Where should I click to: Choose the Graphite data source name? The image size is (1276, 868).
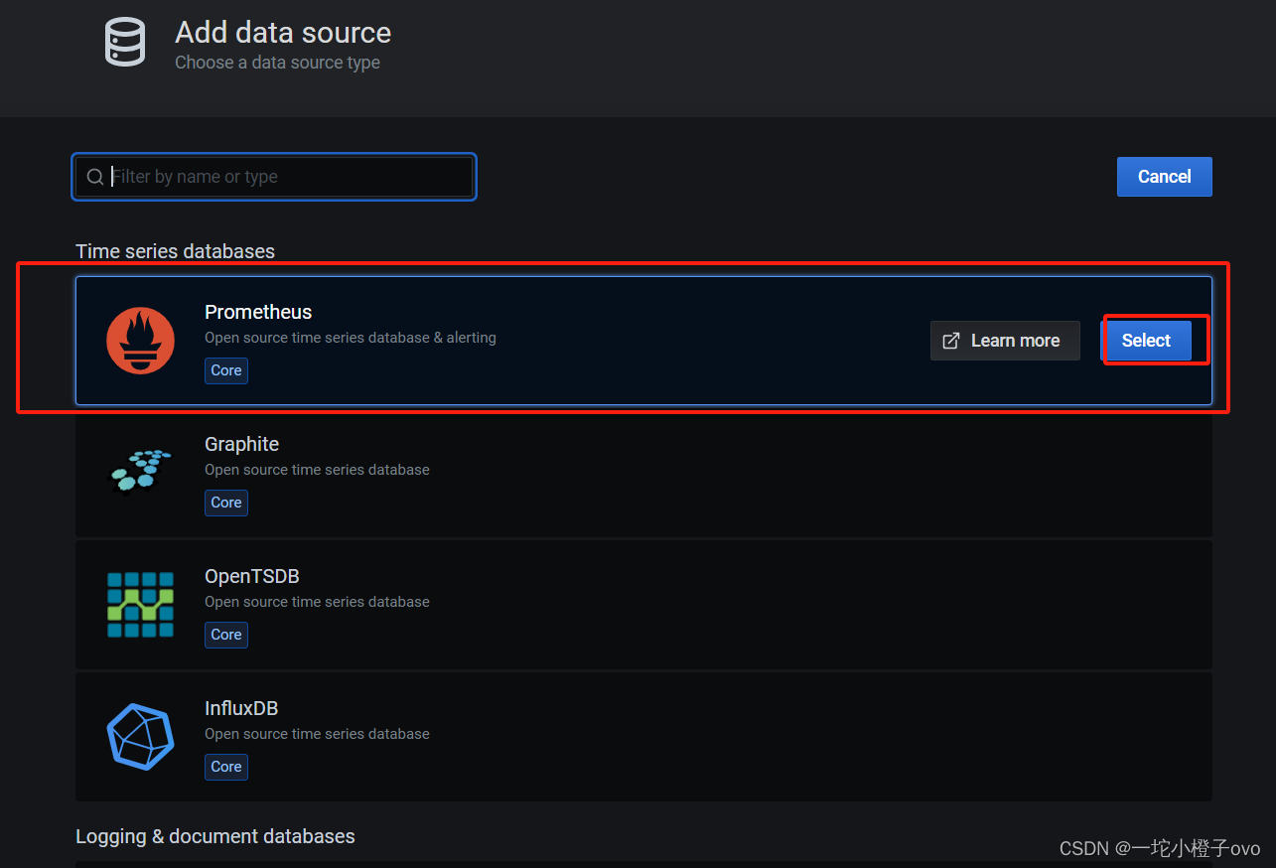tap(241, 444)
